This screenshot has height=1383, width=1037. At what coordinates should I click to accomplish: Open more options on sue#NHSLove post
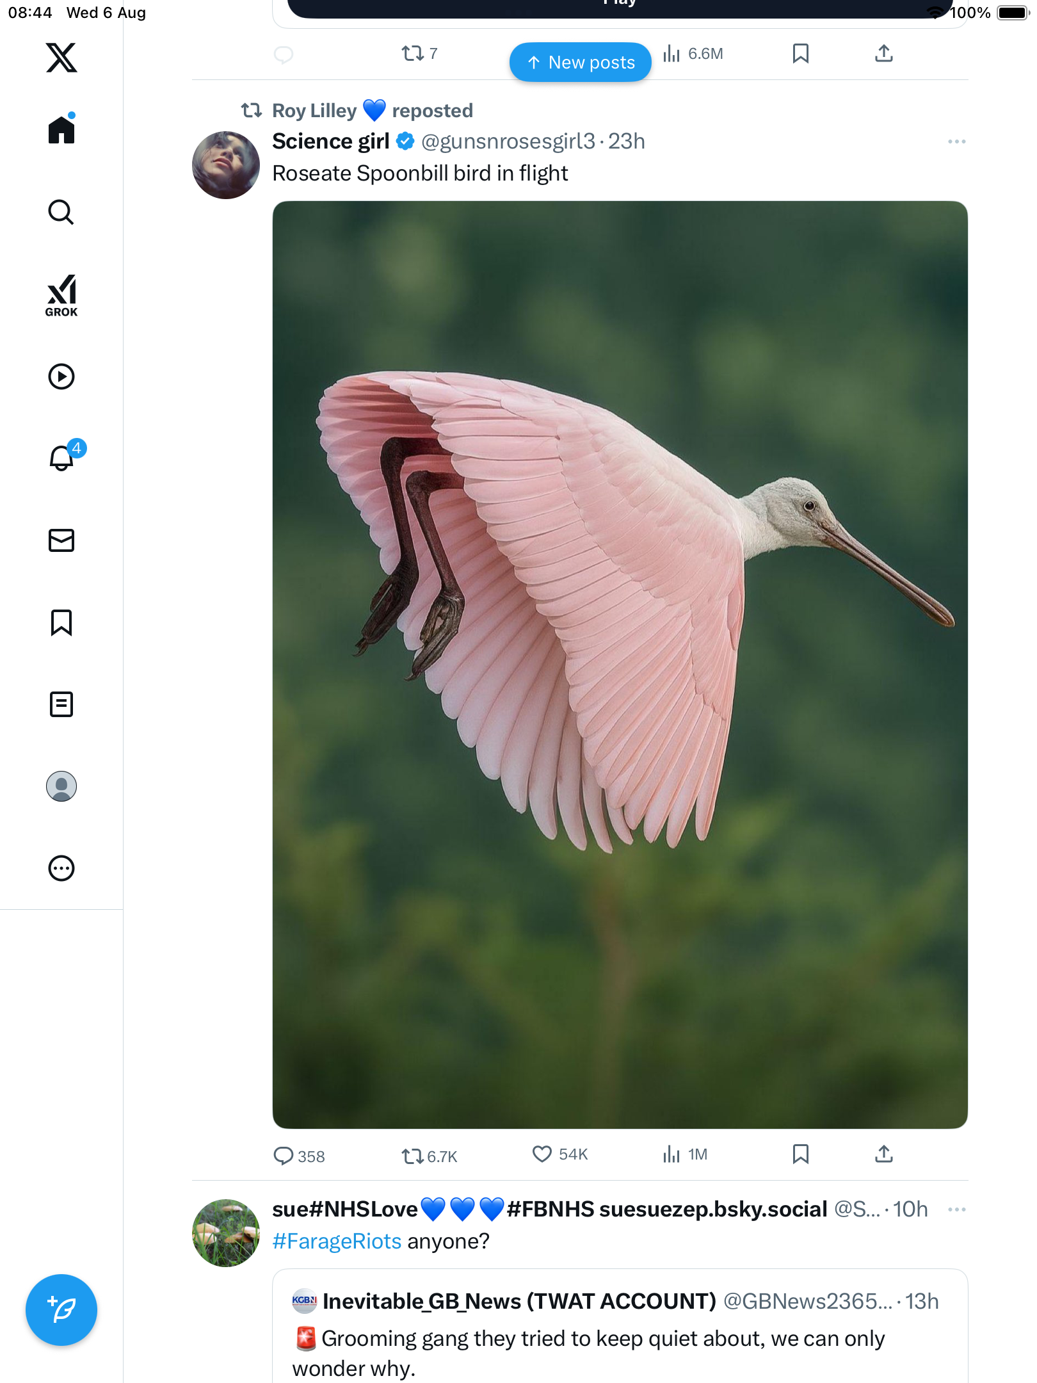pyautogui.click(x=956, y=1209)
